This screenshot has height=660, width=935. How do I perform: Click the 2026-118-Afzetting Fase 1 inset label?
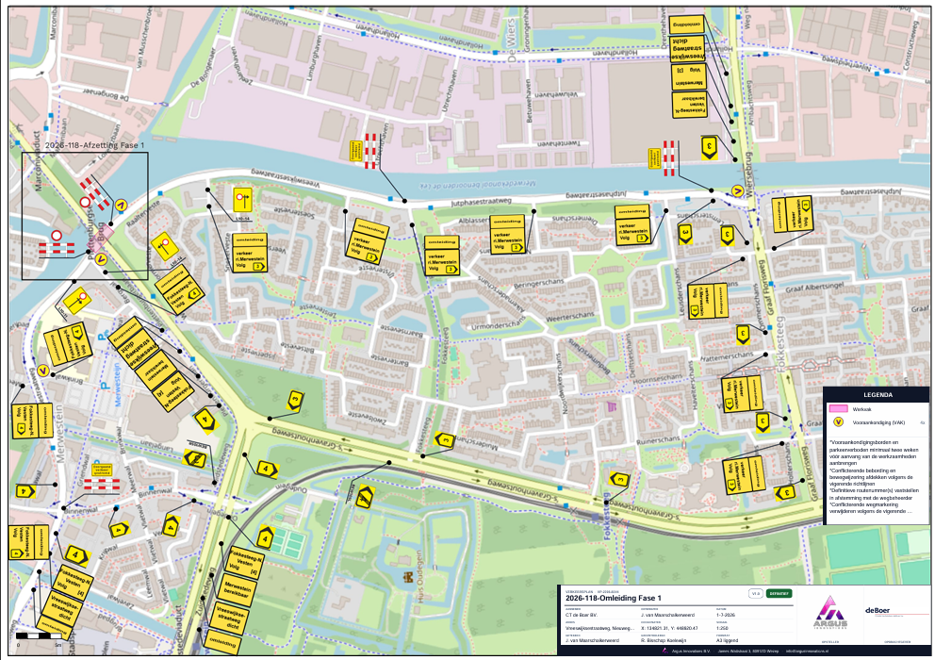(95, 145)
